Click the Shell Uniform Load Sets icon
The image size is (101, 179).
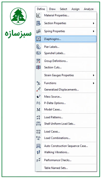[38, 124]
